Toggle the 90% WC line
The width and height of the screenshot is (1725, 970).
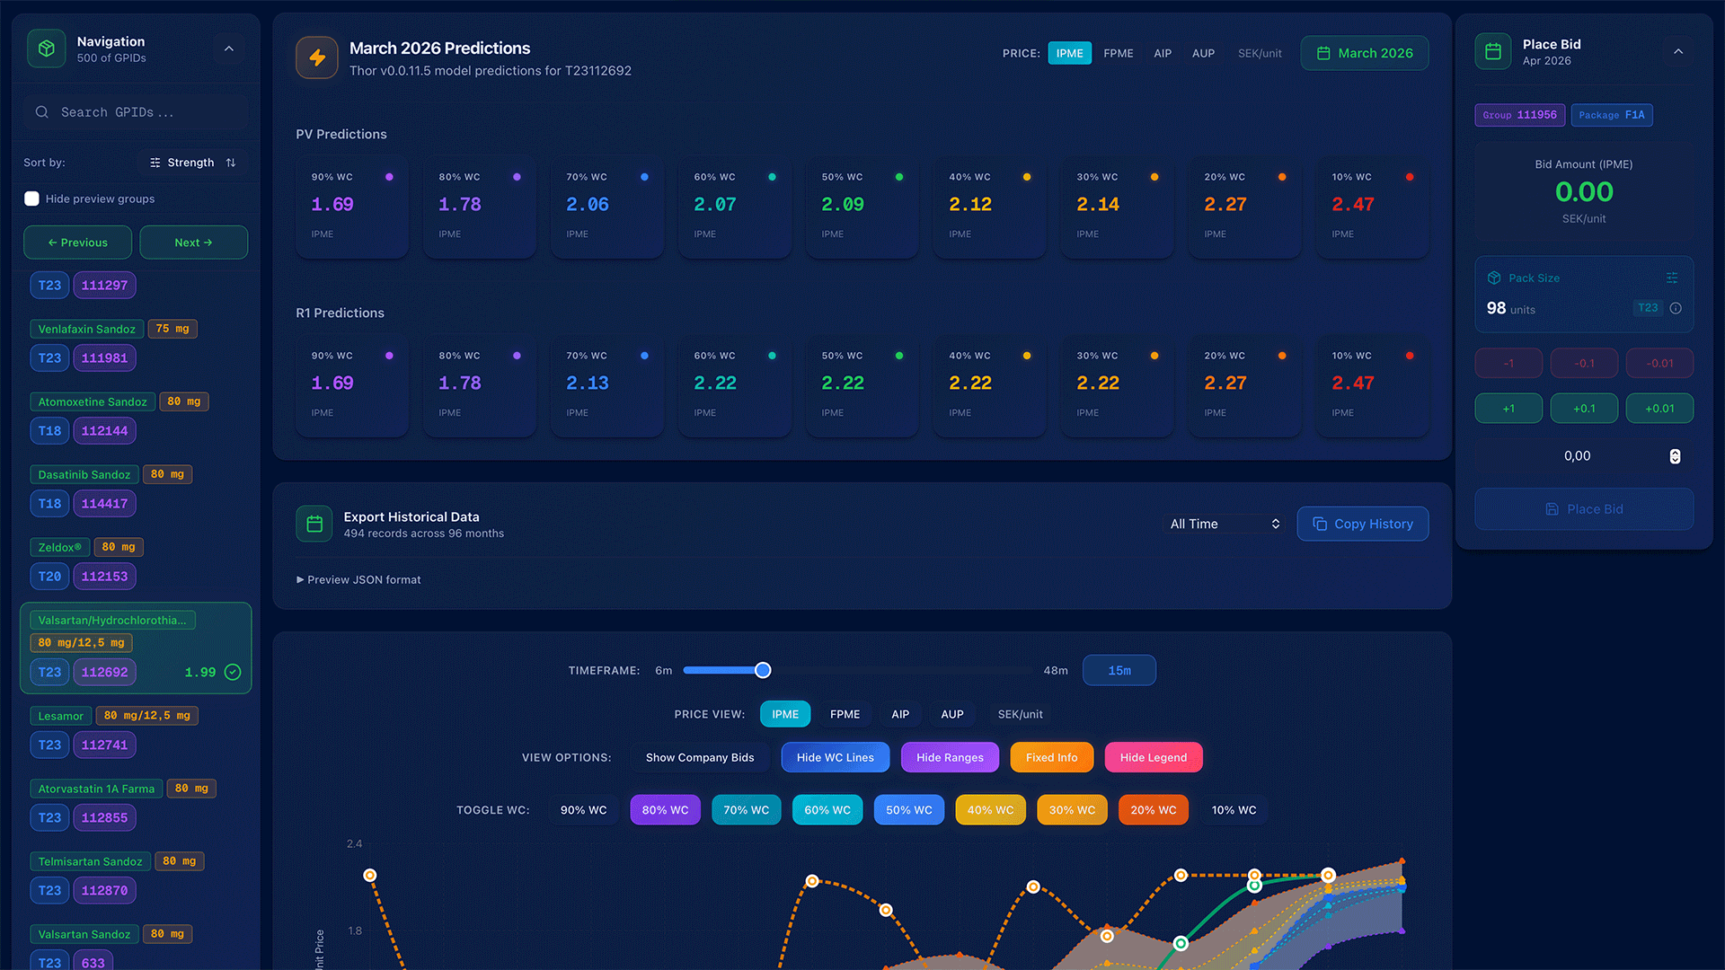(583, 809)
